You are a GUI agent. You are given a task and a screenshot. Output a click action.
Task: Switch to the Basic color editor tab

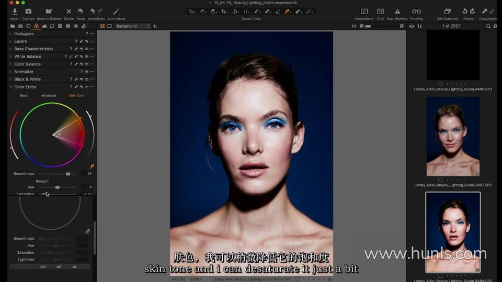tap(24, 96)
